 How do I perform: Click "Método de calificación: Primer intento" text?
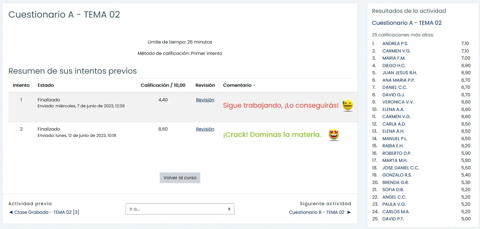[x=180, y=53]
